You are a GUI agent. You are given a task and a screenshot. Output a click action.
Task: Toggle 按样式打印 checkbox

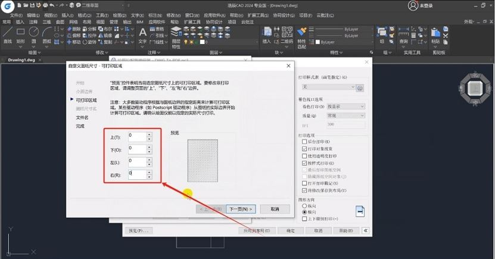(304, 163)
